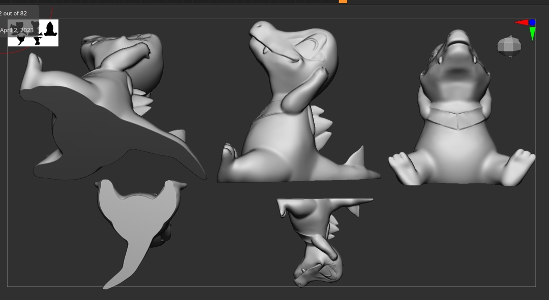This screenshot has height=300, width=549.
Task: Click the blue Z-axis dot on the gizmo
Action: [532, 22]
